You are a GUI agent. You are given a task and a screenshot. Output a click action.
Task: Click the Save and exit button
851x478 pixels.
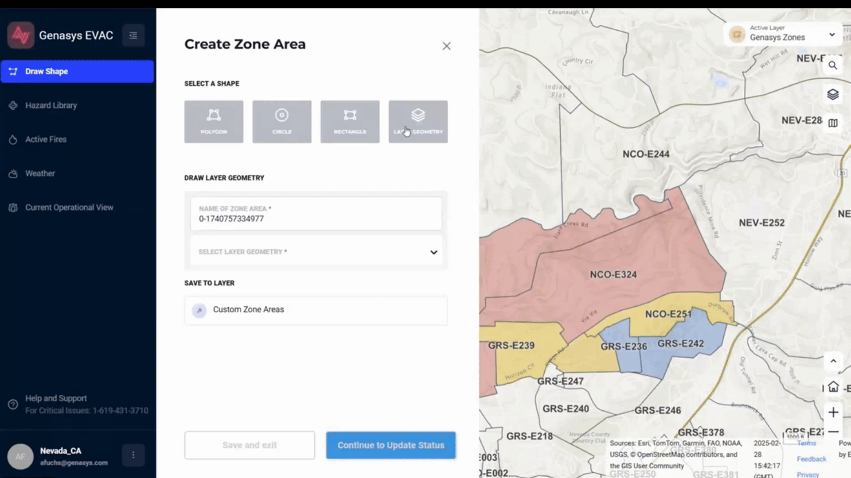point(250,445)
